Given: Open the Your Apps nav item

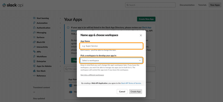Looking at the screenshot, I should pyautogui.click(x=215, y=5).
